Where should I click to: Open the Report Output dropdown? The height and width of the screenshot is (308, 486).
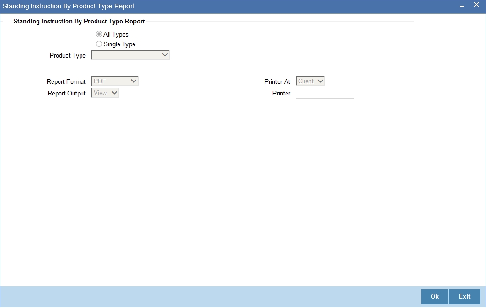click(105, 93)
